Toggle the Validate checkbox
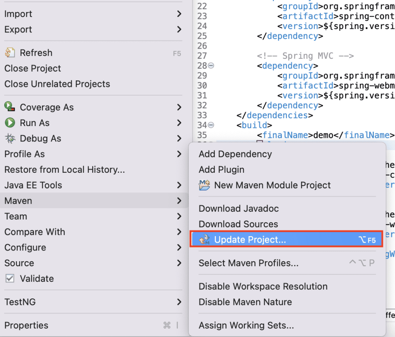Viewport: 395px width, 337px height. (10, 278)
